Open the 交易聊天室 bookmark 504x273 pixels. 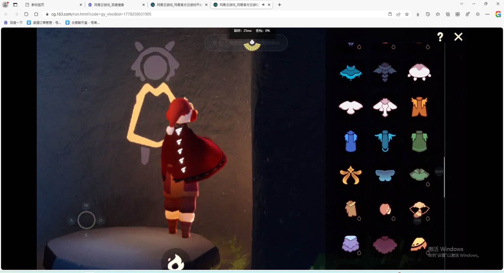click(82, 23)
